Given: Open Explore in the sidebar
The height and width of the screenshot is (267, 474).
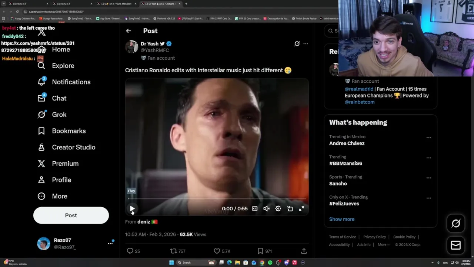Looking at the screenshot, I should [56, 66].
